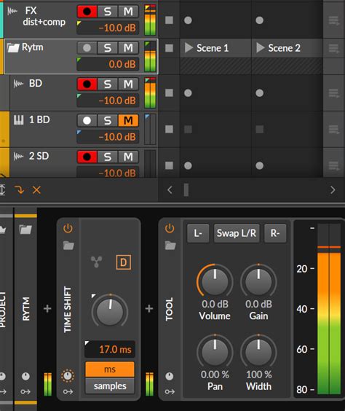
Task: Unmute the 1 BD track
Action: click(x=128, y=120)
